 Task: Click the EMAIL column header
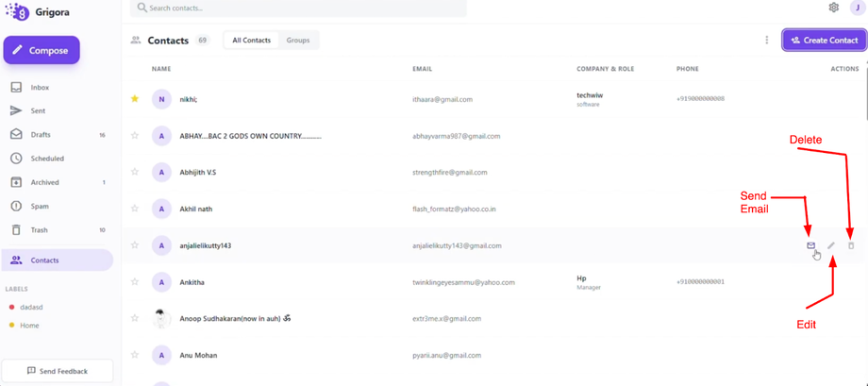tap(422, 69)
